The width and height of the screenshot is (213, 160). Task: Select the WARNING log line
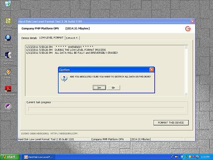pos(60,47)
